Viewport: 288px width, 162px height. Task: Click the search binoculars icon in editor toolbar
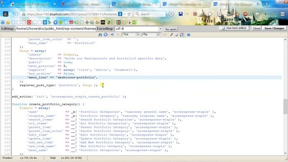pyautogui.click(x=100, y=35)
